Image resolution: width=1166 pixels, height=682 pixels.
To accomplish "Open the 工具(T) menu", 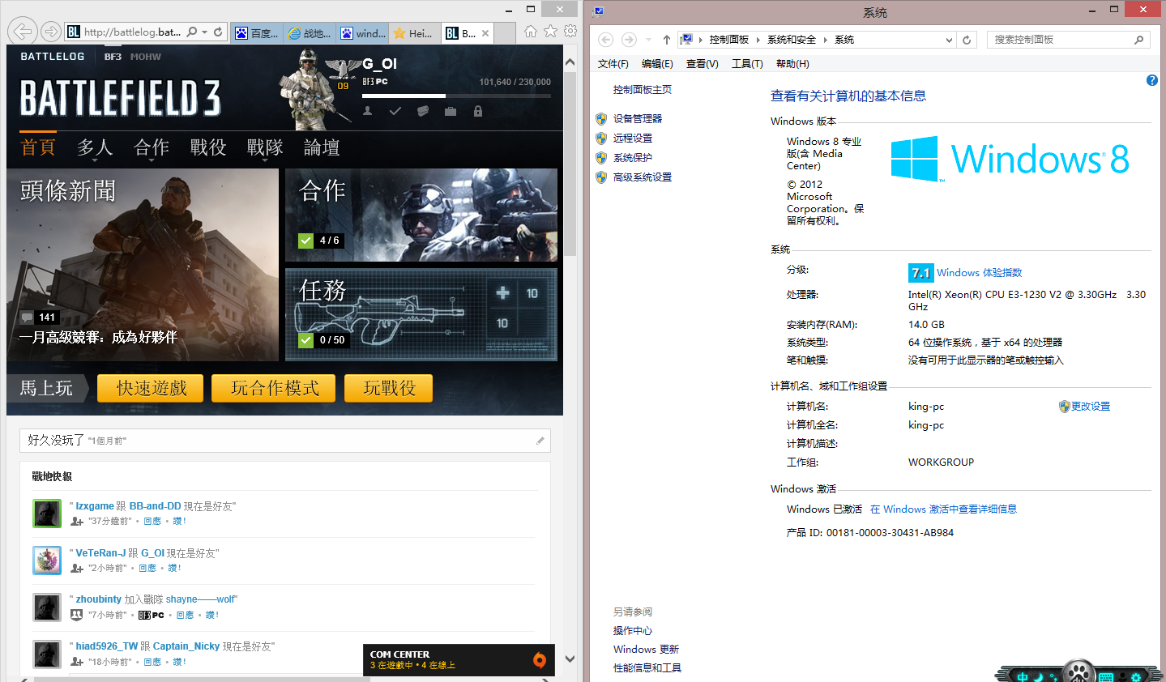I will (747, 64).
